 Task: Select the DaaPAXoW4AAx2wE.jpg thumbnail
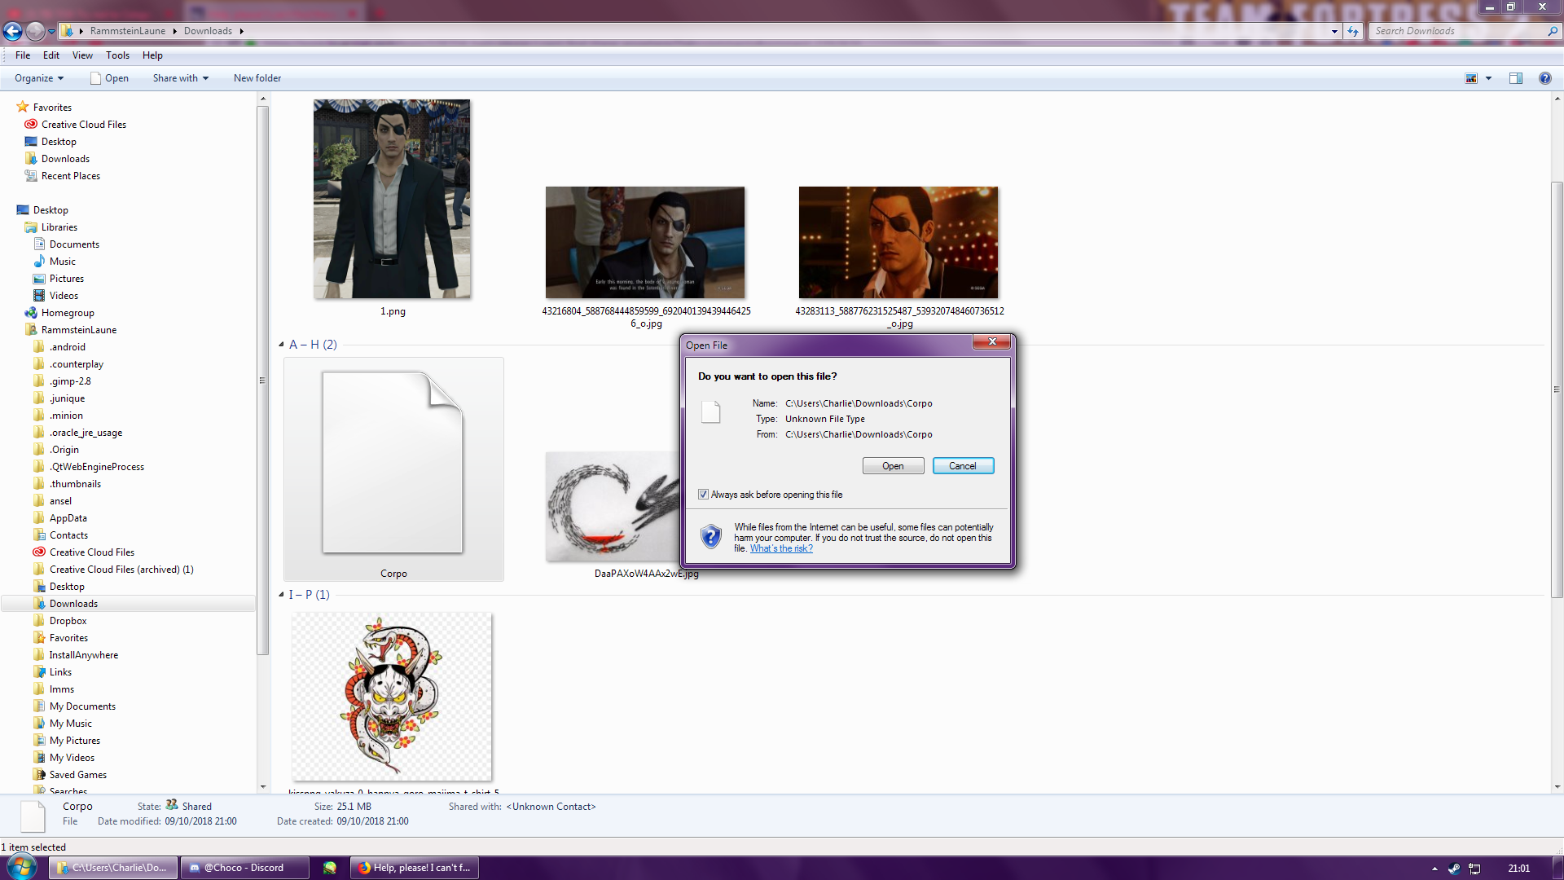click(x=613, y=507)
